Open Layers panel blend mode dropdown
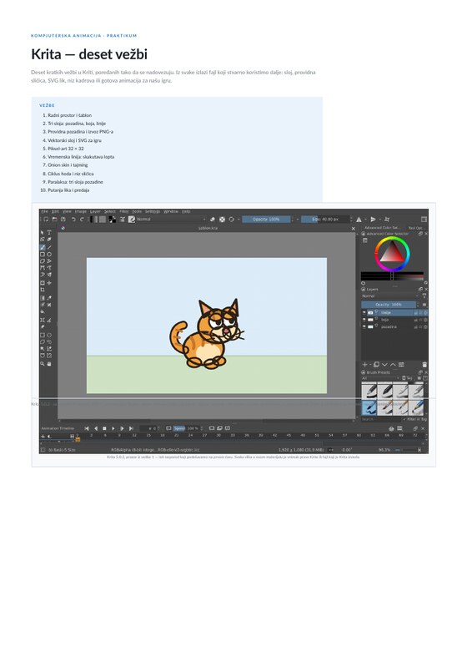467x662 pixels. [x=390, y=296]
